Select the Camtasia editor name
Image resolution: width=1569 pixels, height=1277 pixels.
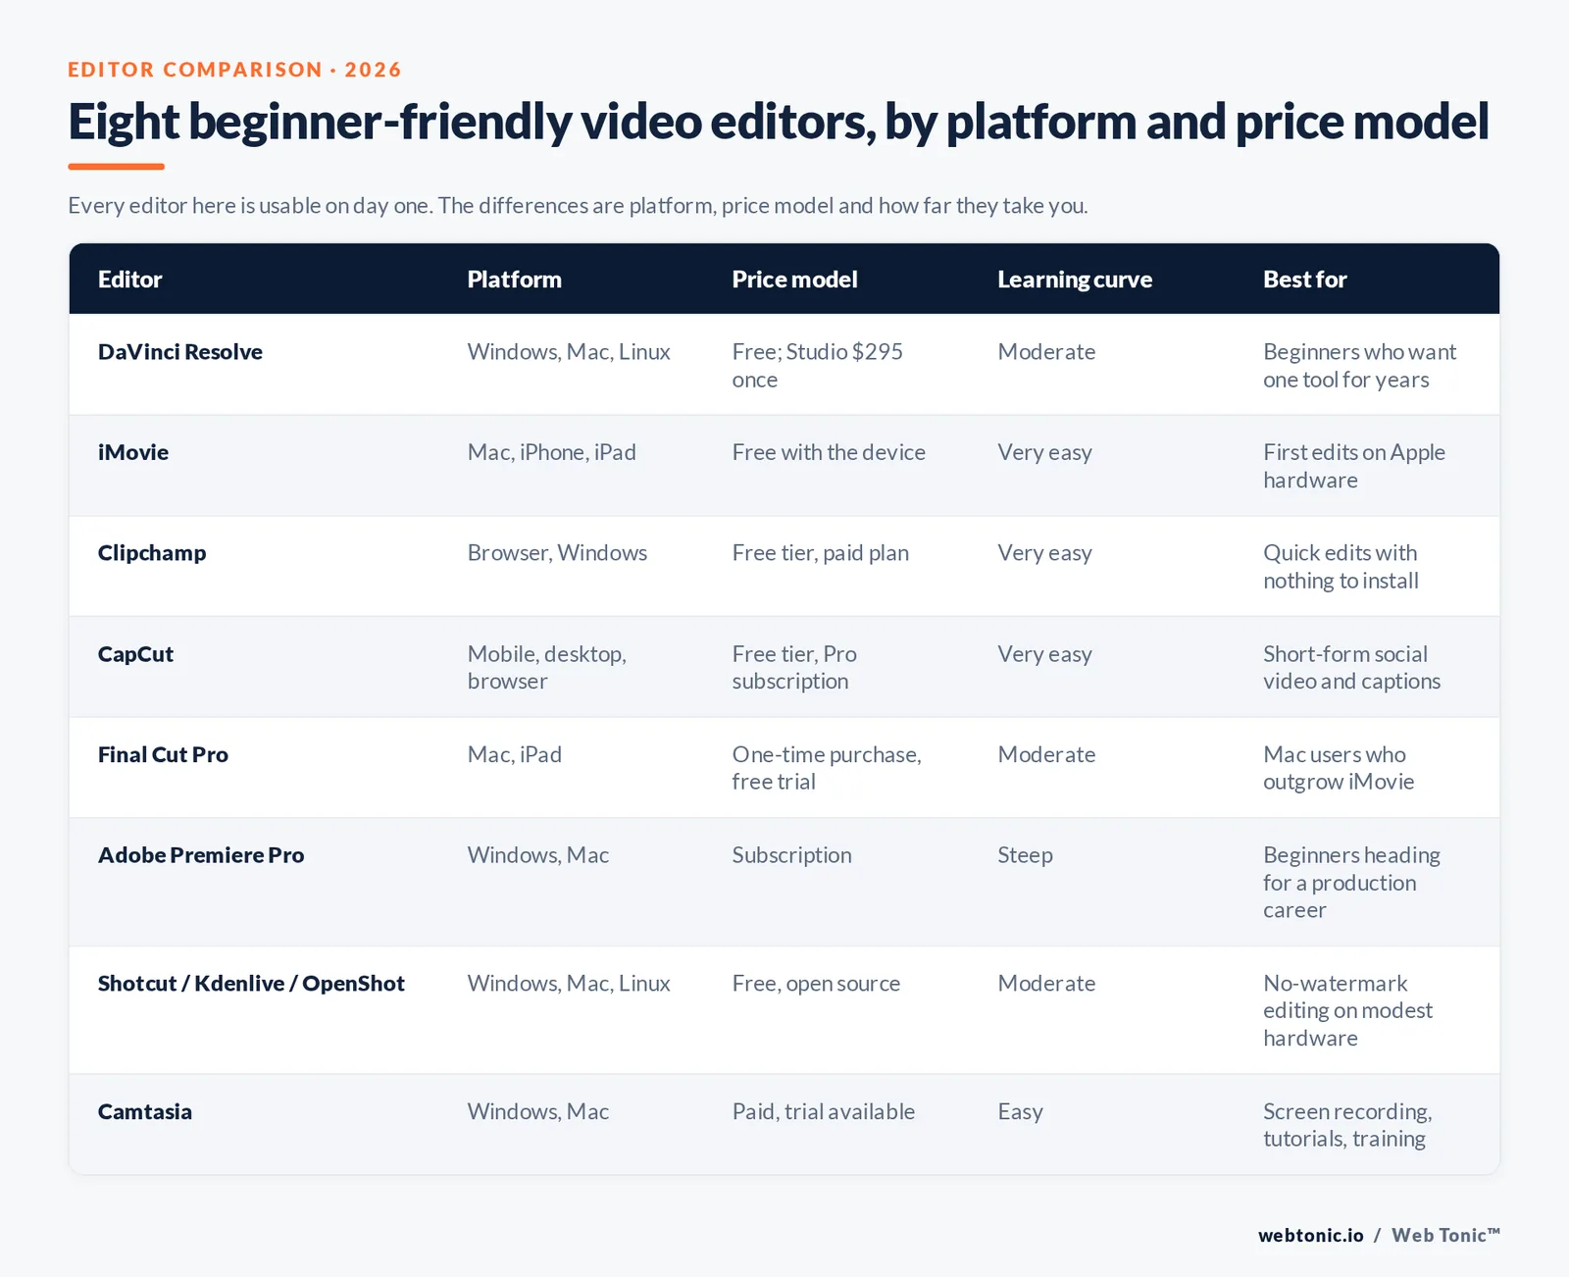coord(145,1112)
